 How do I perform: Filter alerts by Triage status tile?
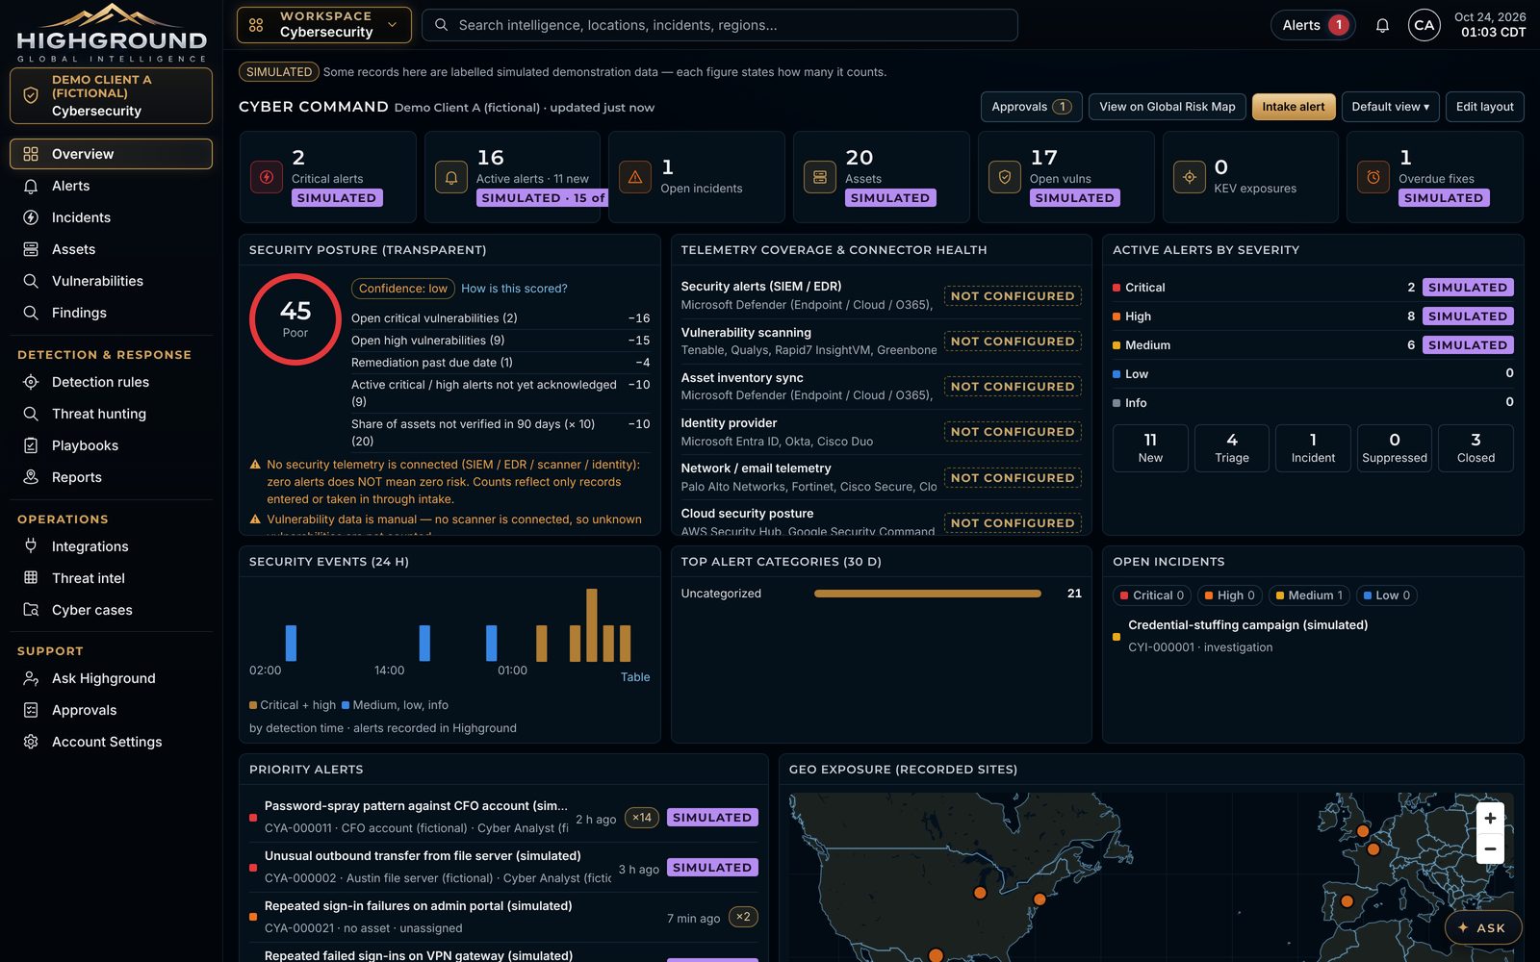click(x=1232, y=448)
